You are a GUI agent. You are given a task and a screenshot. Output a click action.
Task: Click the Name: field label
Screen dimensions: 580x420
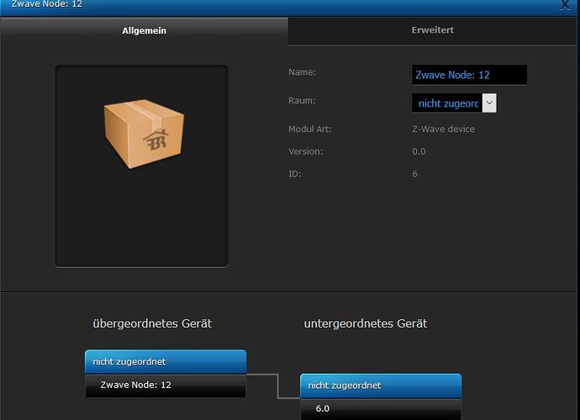(302, 72)
